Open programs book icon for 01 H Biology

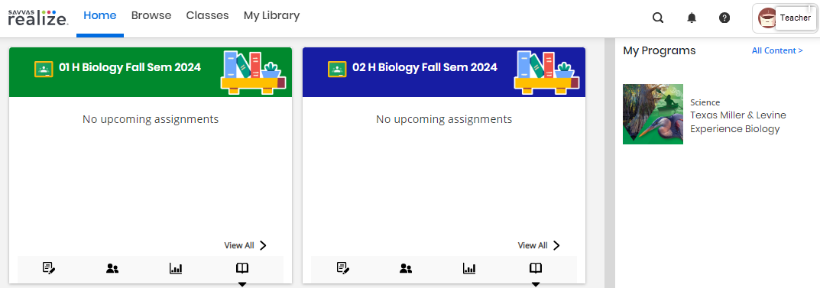pos(241,268)
